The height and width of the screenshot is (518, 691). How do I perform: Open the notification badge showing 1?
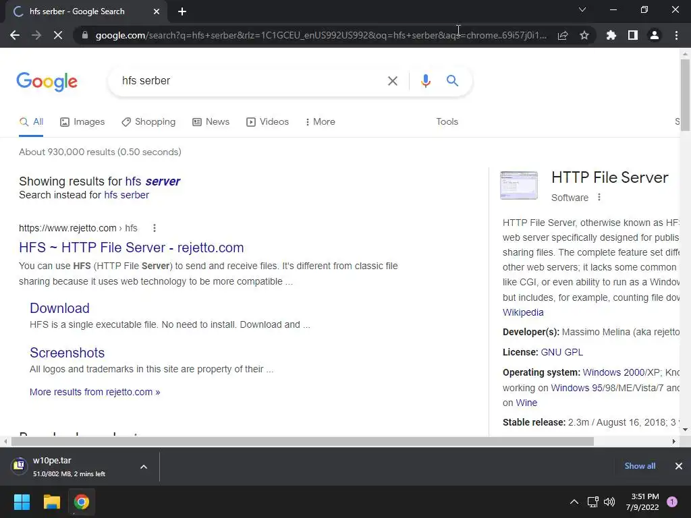tap(672, 502)
